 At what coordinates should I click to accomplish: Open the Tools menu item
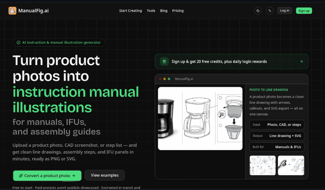coord(151,11)
